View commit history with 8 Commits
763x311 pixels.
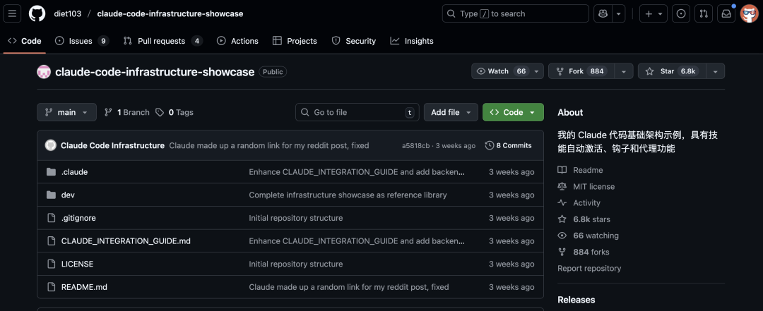(509, 145)
